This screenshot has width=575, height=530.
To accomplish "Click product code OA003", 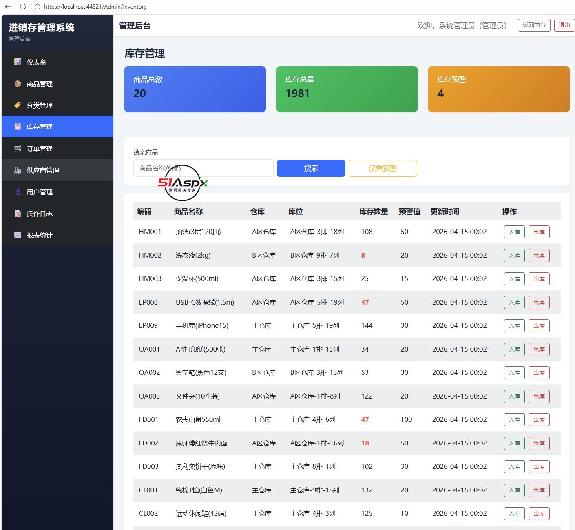I will [x=149, y=396].
